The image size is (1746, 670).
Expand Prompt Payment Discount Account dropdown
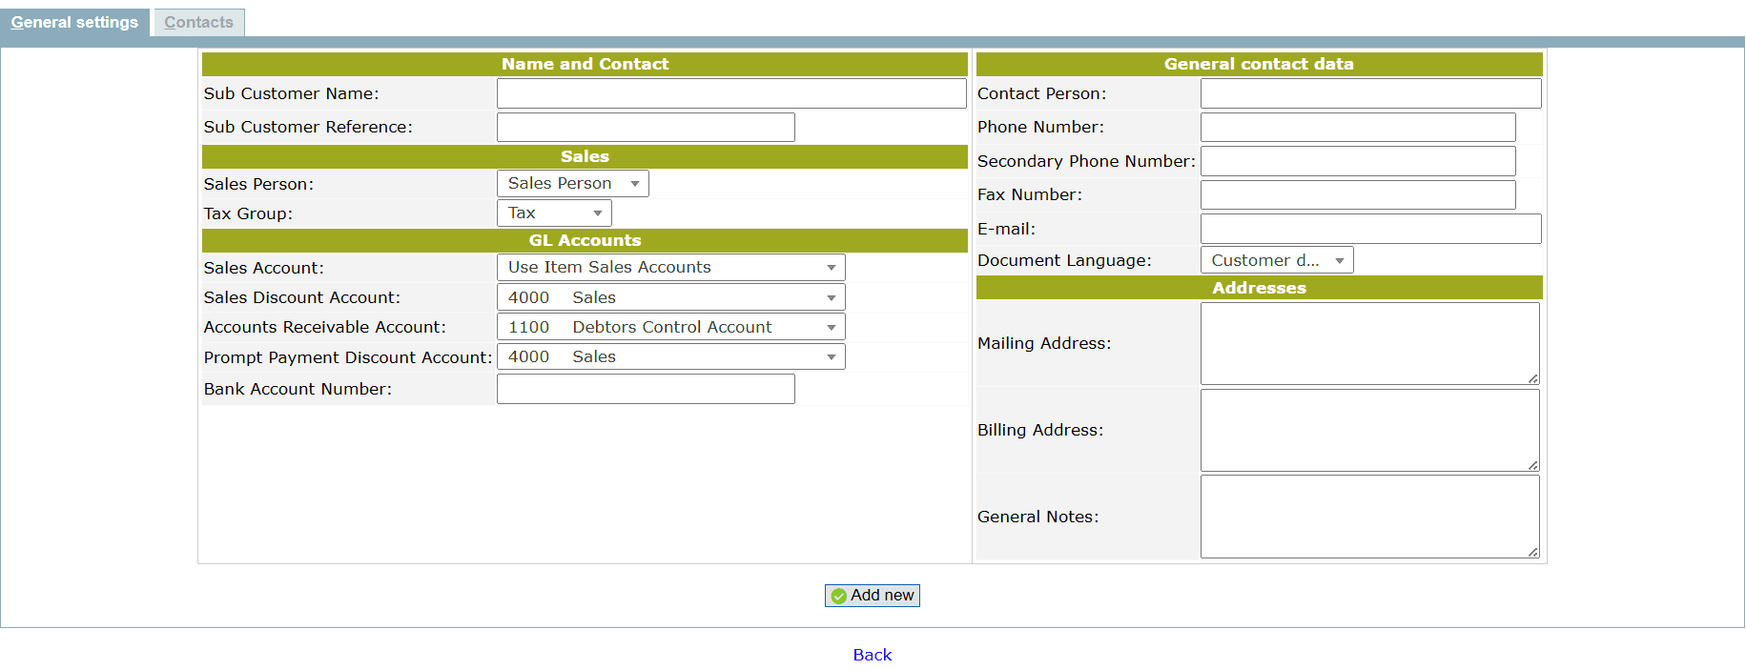[x=670, y=356]
